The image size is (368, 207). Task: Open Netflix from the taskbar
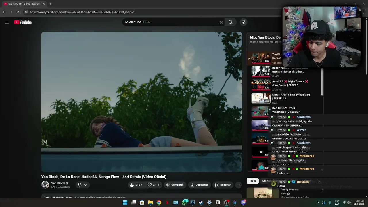click(x=167, y=202)
